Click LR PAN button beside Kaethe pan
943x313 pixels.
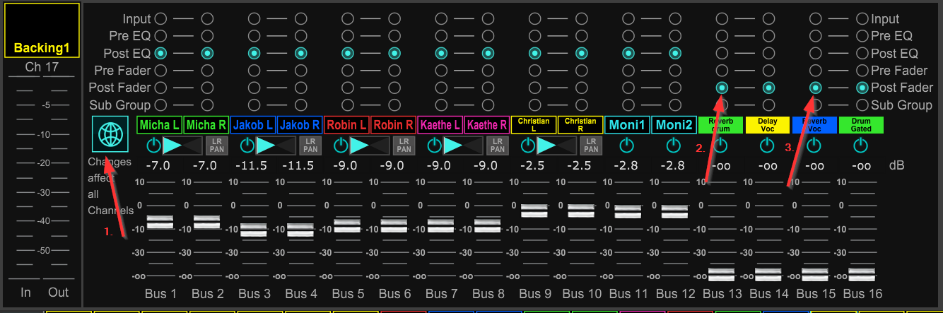click(497, 146)
